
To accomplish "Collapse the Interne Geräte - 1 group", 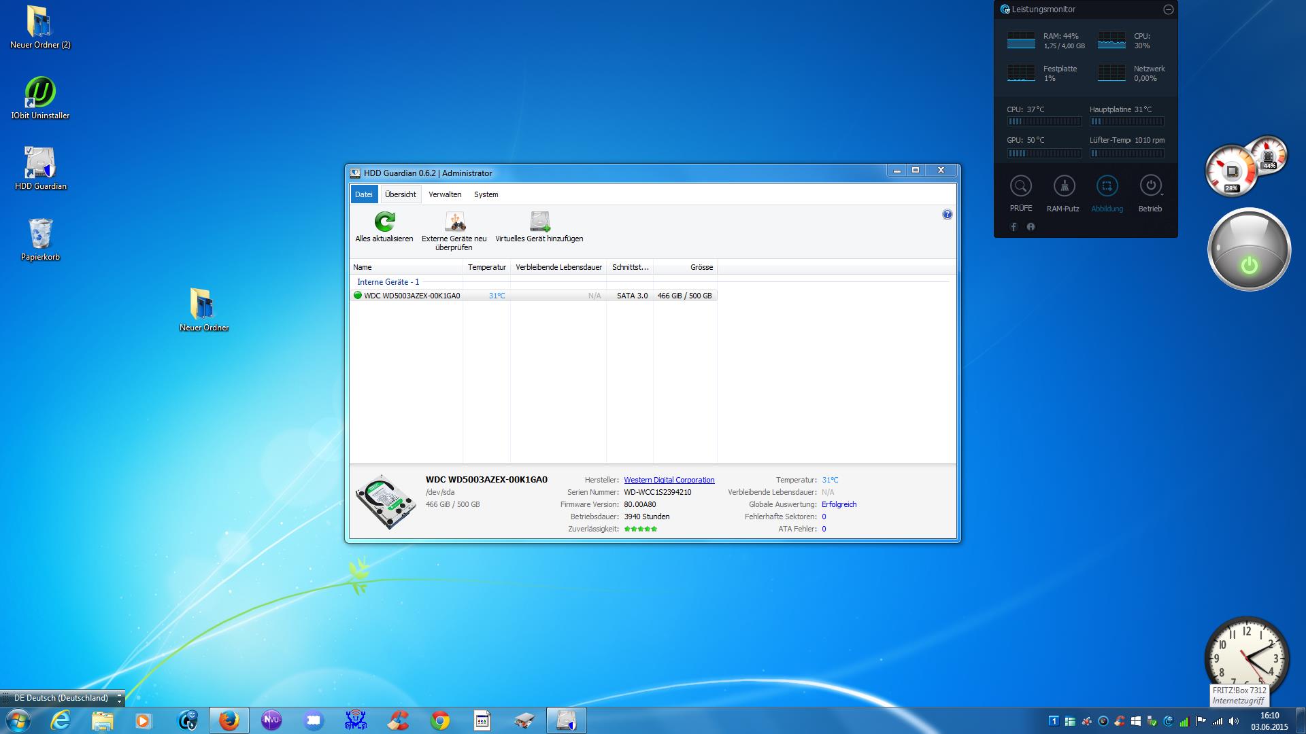I will click(388, 282).
